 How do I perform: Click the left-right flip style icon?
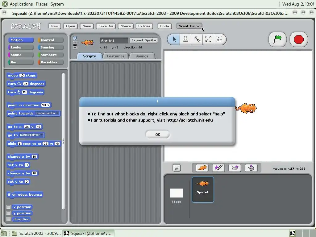pos(75,43)
